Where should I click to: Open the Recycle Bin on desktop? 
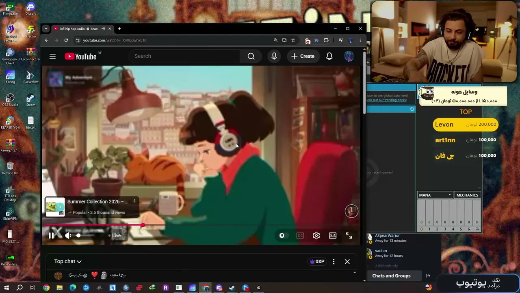[10, 168]
